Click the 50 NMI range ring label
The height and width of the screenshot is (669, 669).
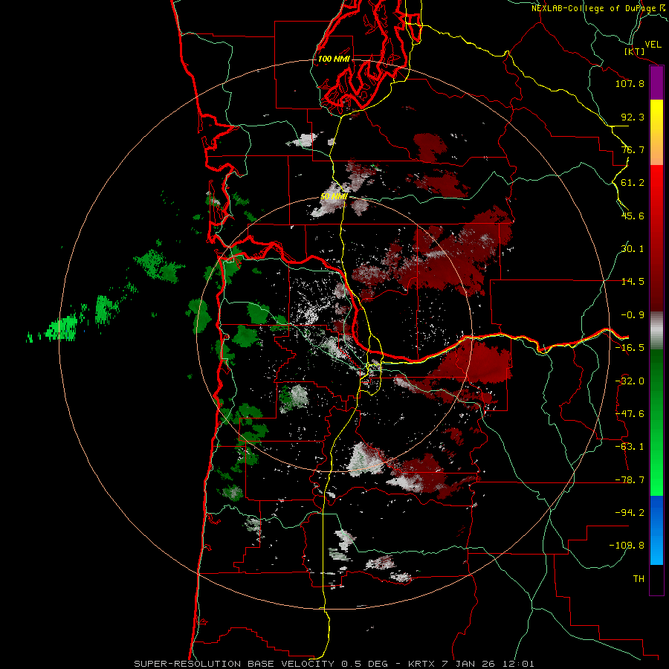tap(334, 197)
